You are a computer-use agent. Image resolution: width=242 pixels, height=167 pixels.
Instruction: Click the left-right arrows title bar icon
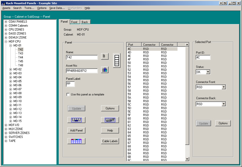point(221,3)
